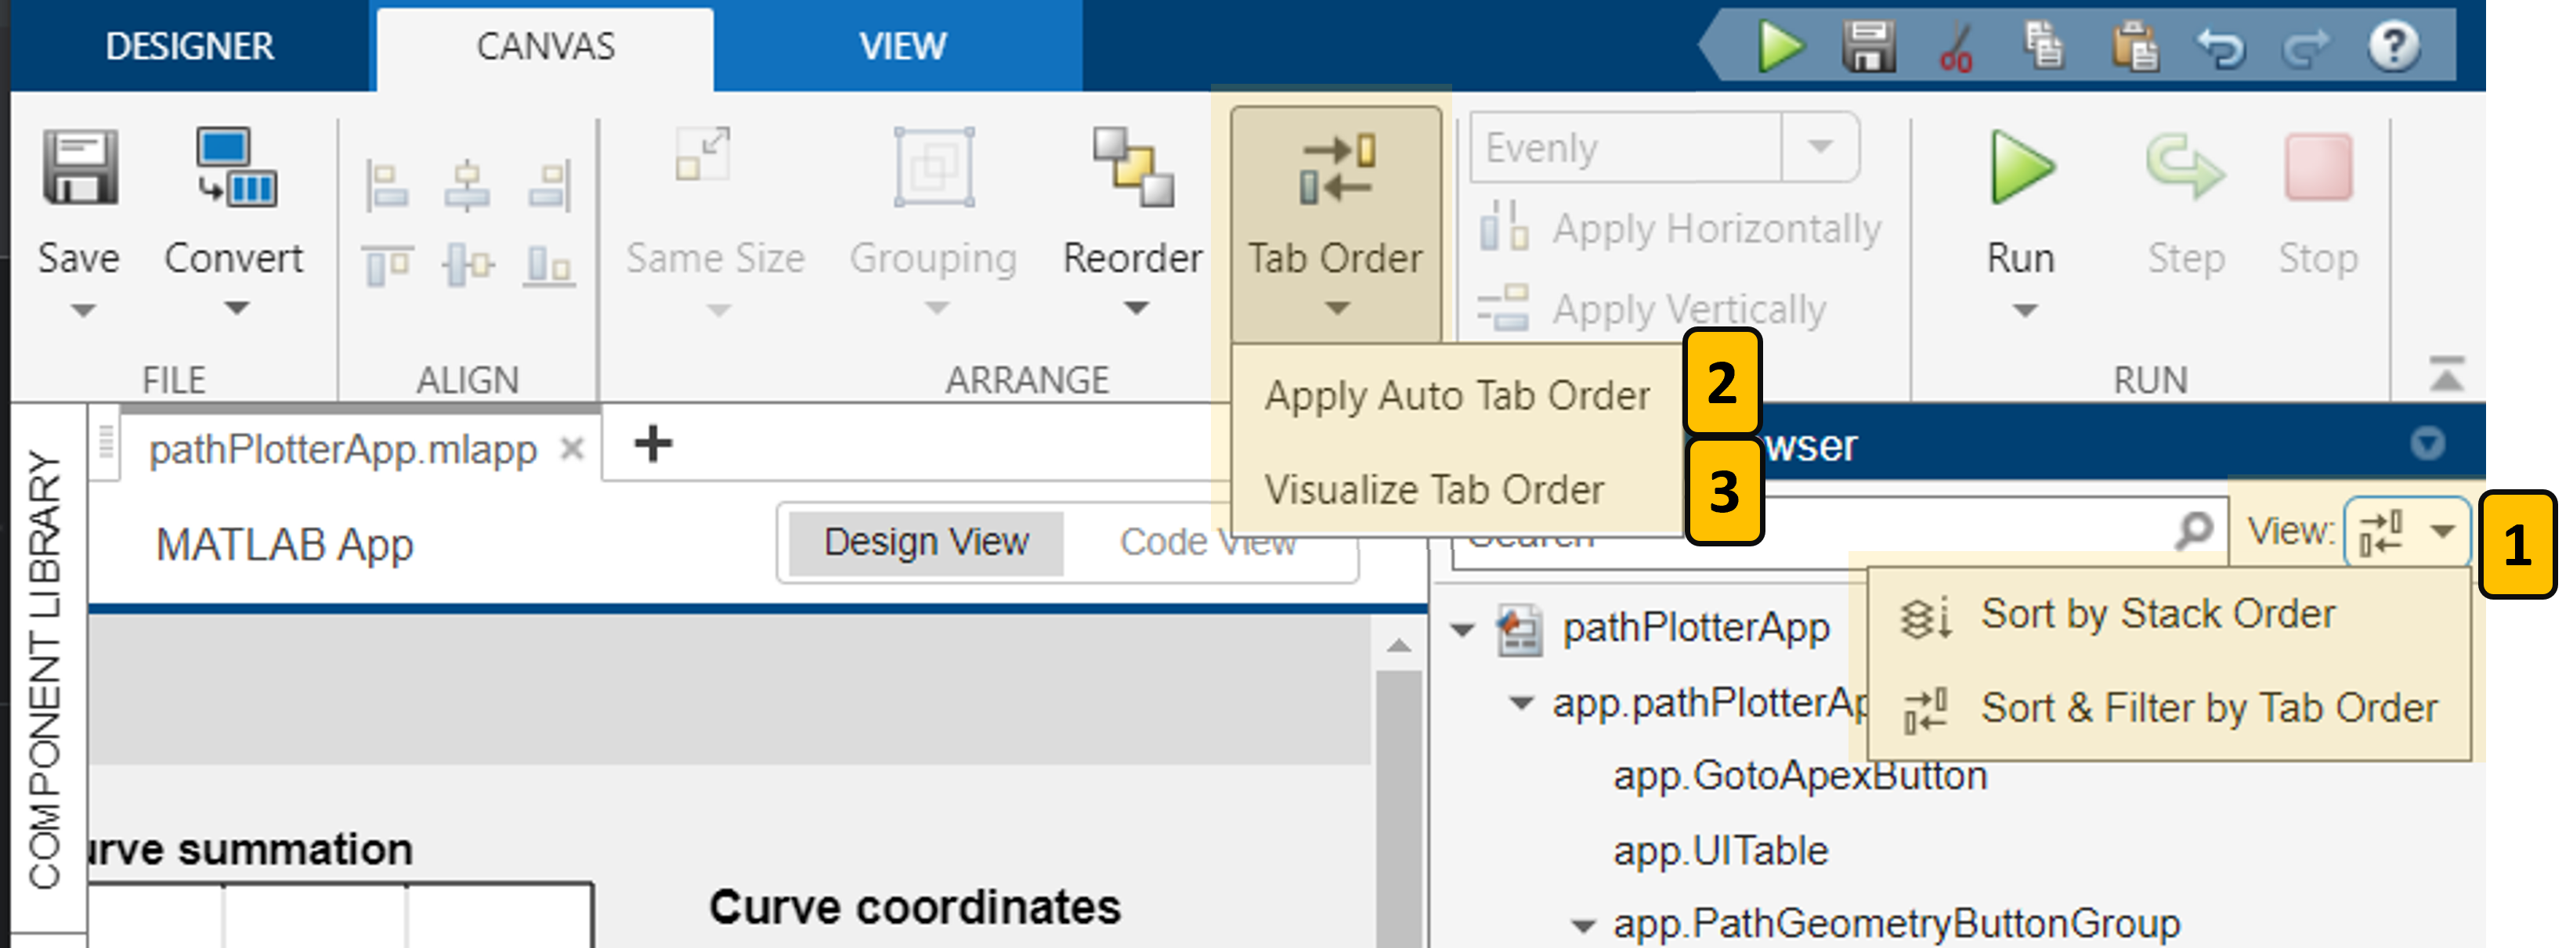Click the Cut scissors icon

1955,47
